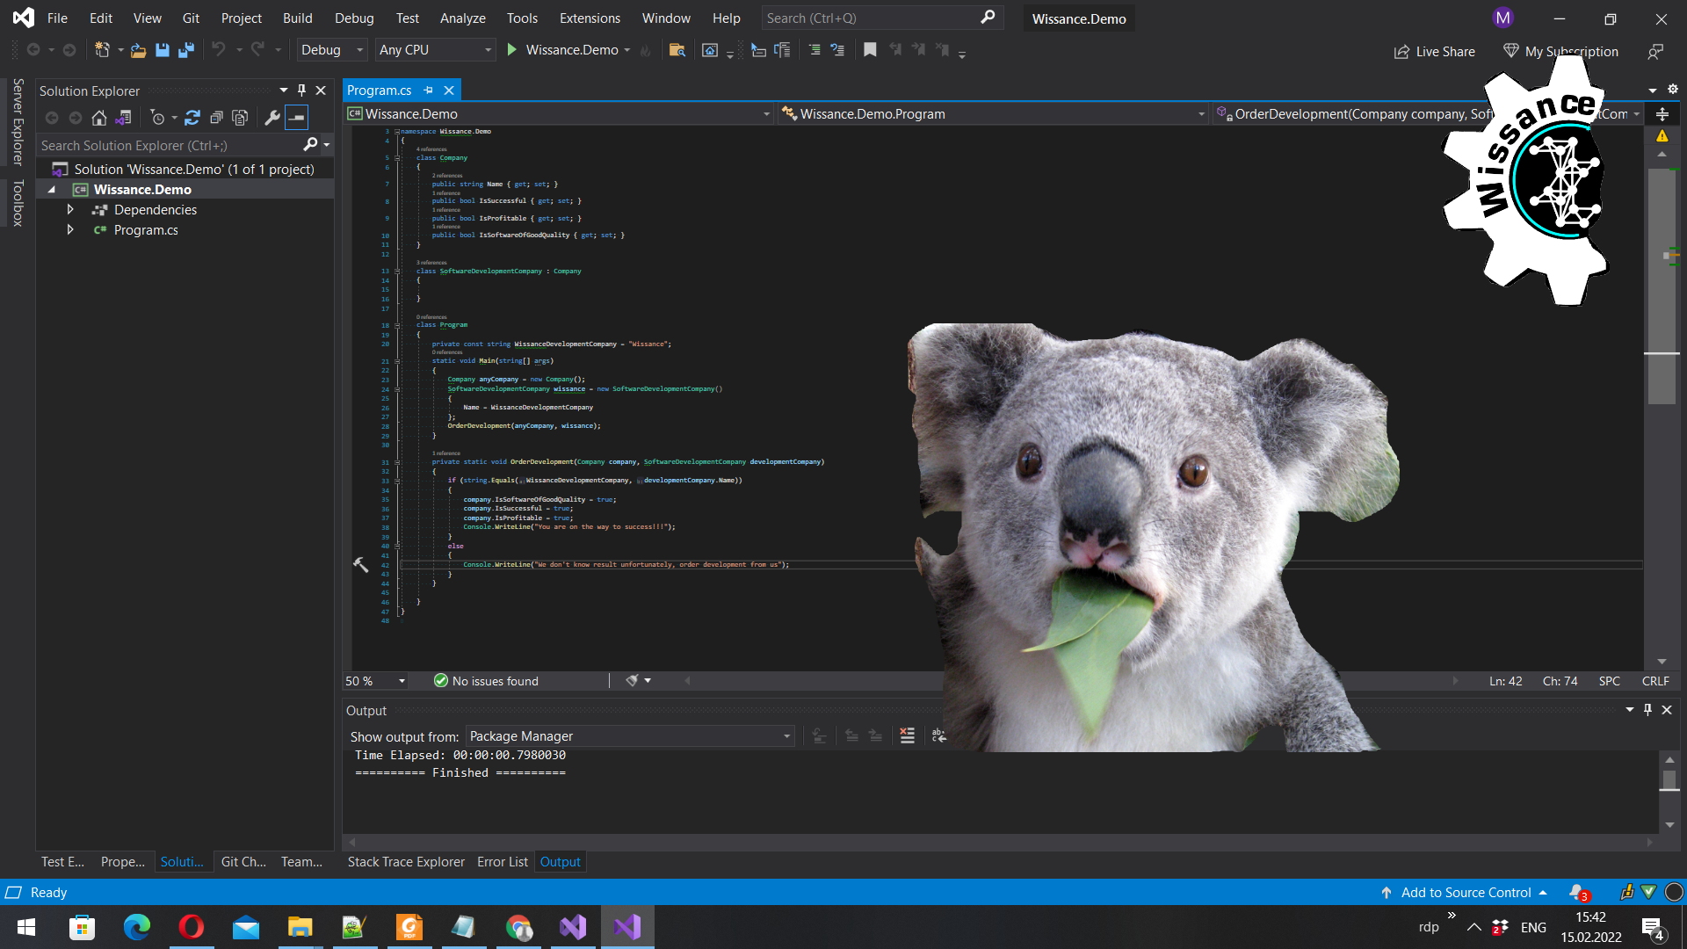This screenshot has width=1687, height=949.
Task: Click the Live Share button
Action: tap(1435, 52)
